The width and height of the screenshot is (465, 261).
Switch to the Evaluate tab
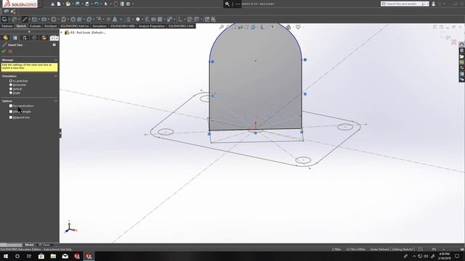click(36, 26)
